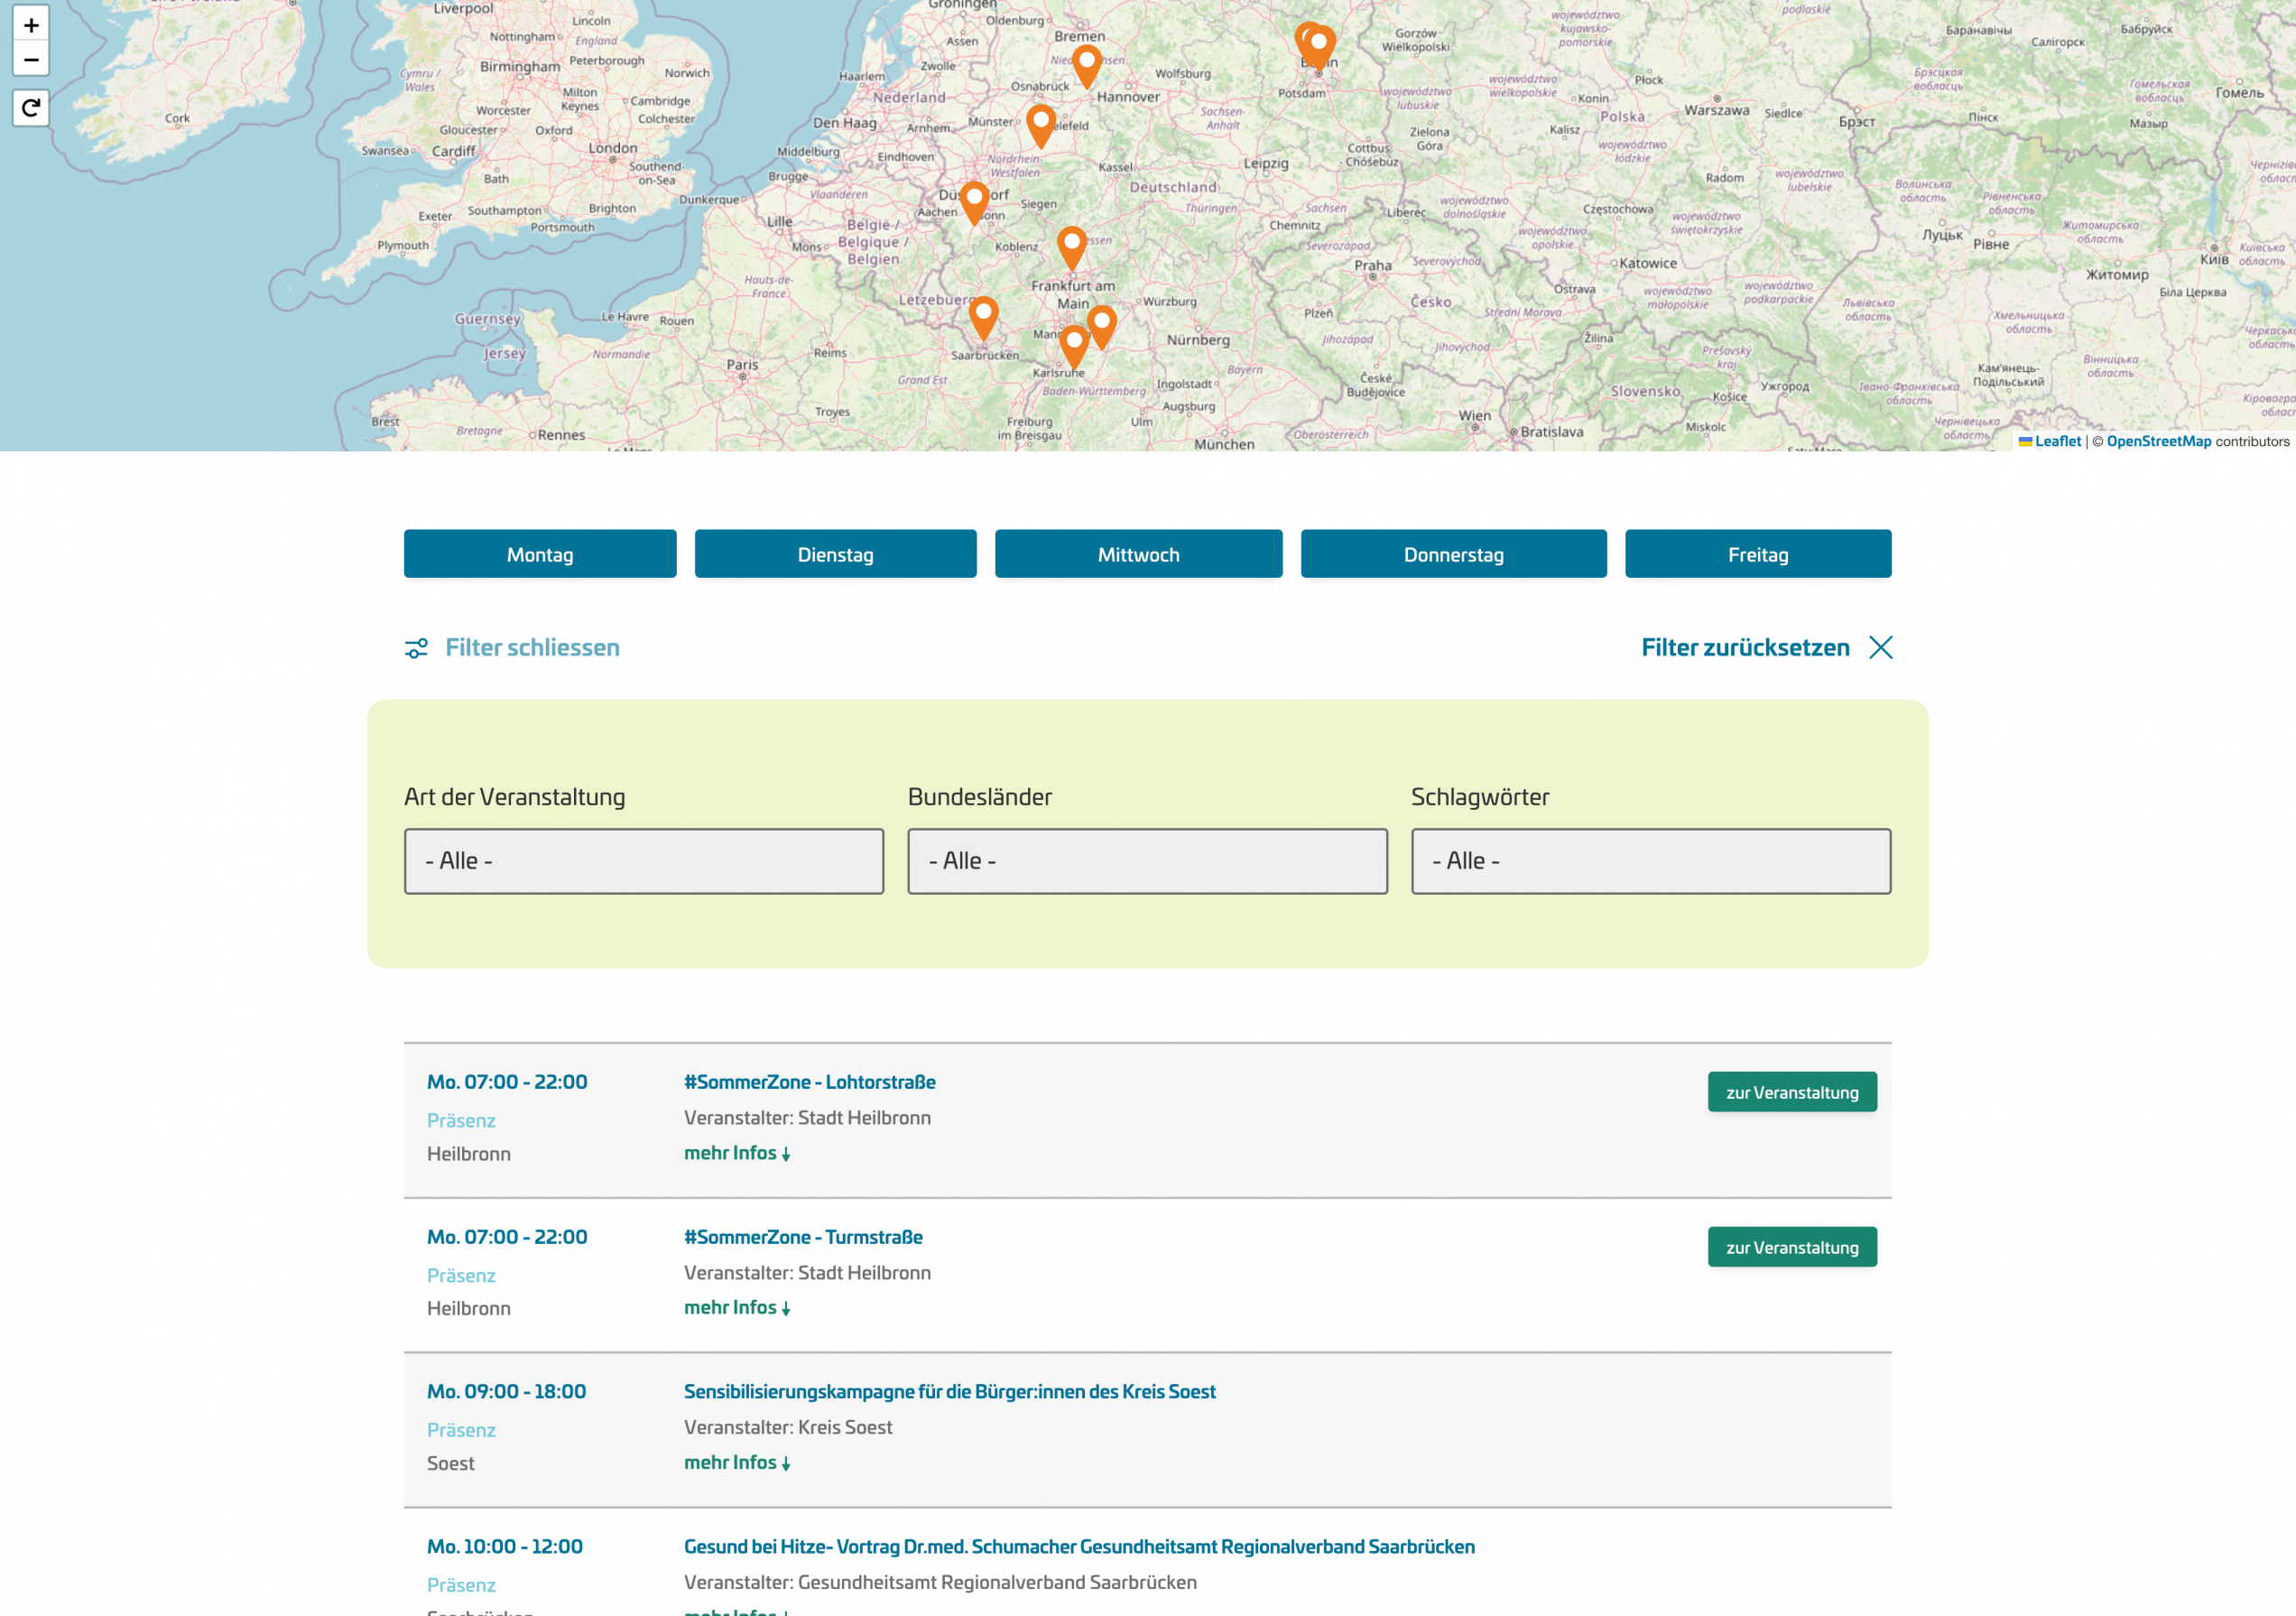Open the Art der Veranstaltung dropdown
Image resolution: width=2296 pixels, height=1616 pixels.
pos(643,861)
